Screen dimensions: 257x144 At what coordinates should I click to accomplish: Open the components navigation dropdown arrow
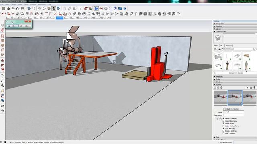222,49
